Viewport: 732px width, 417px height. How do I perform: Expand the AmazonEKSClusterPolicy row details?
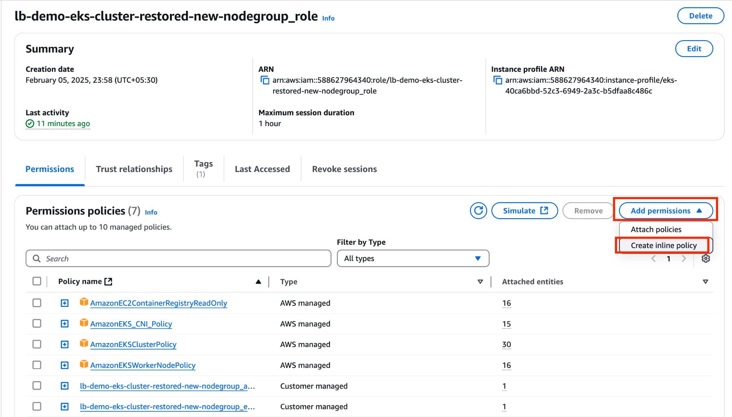point(65,344)
